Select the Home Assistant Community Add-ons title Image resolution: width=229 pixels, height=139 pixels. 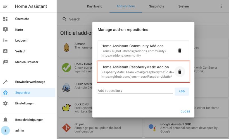point(132,46)
